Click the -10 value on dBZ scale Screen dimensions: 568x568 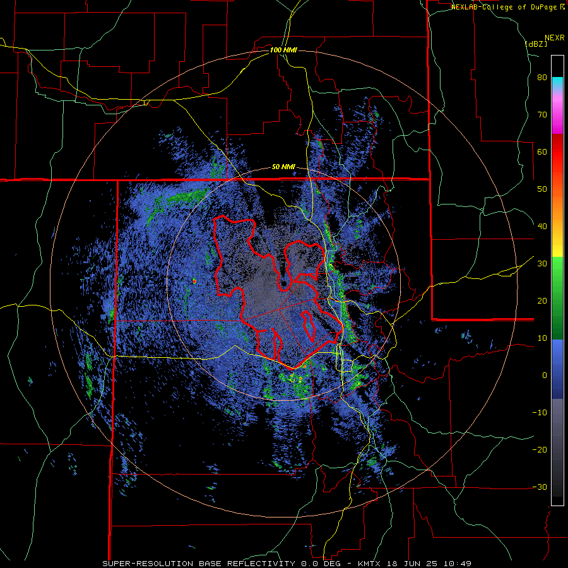[x=540, y=413]
